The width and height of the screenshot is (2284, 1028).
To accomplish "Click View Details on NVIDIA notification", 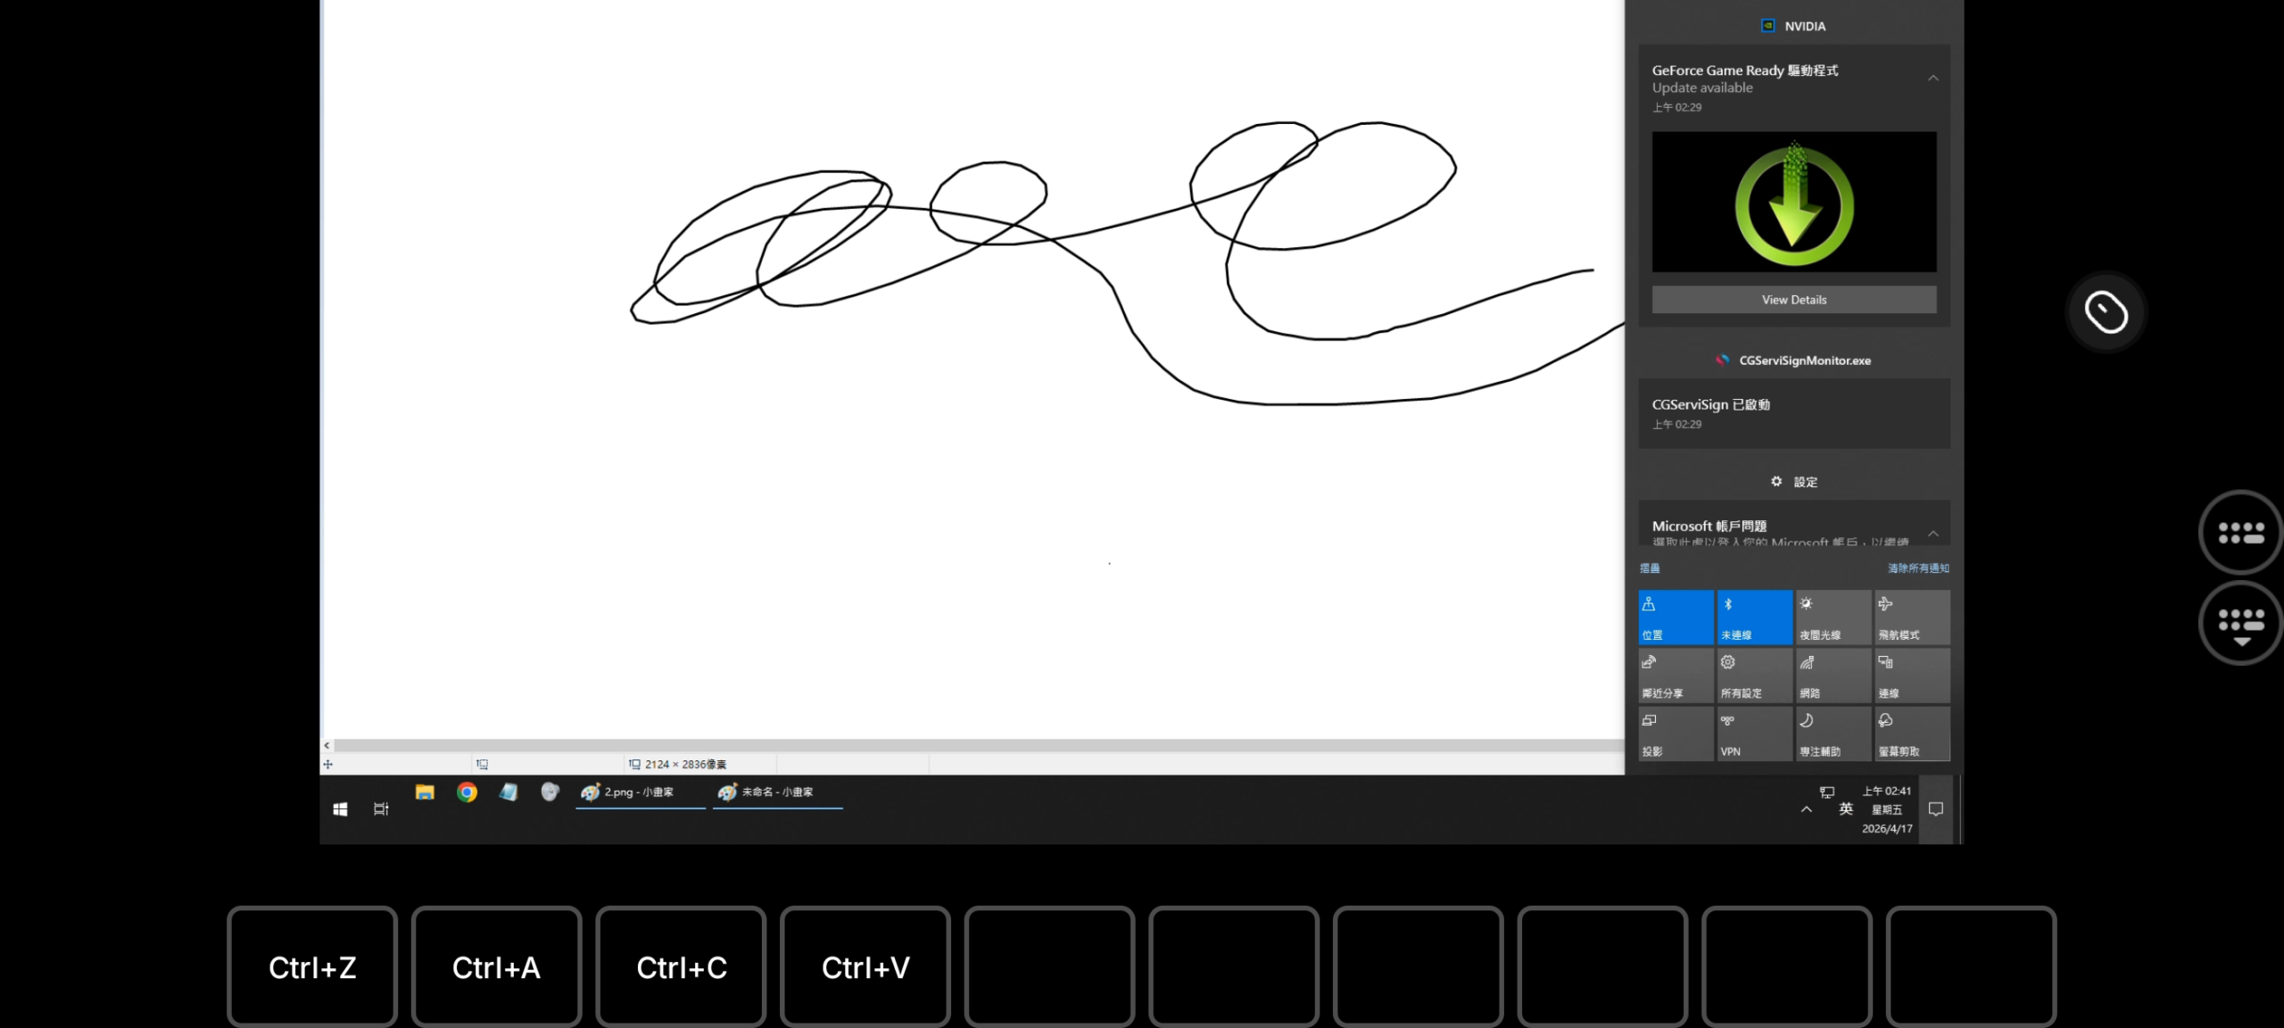I will point(1793,300).
